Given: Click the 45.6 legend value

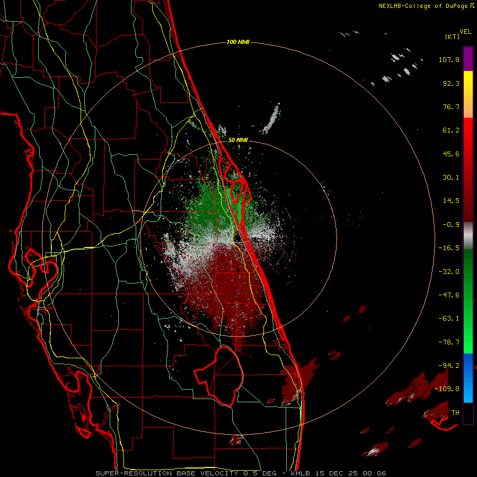Looking at the screenshot, I should click(x=451, y=154).
